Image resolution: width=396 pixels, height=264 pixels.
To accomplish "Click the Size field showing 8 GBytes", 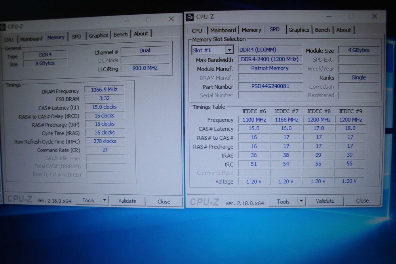I will coord(45,63).
